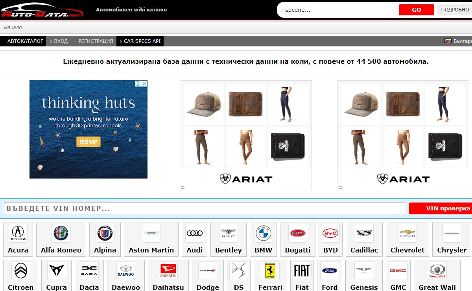Click the ARIAT logo in right ad
Image resolution: width=472 pixels, height=291 pixels.
tap(403, 179)
